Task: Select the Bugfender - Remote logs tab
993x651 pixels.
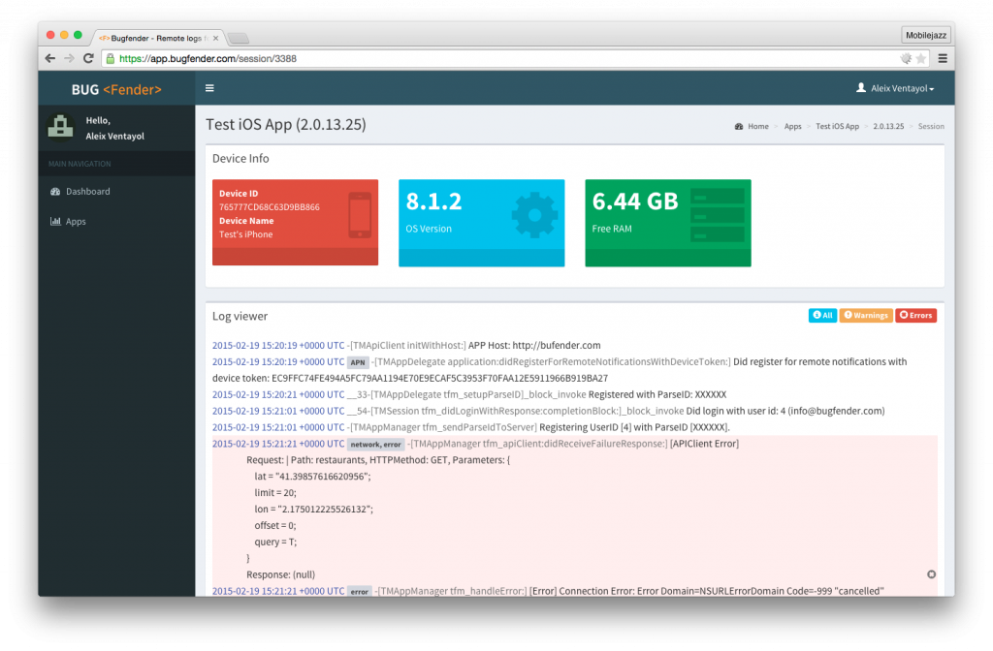Action: coord(158,38)
